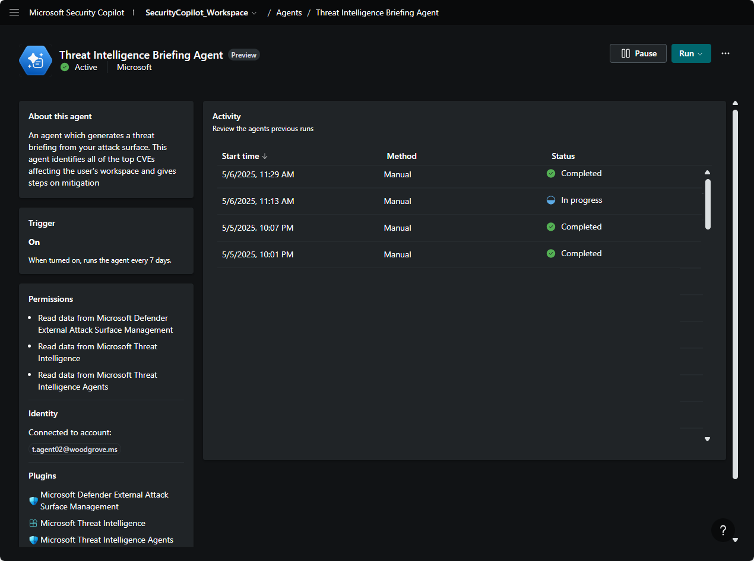The width and height of the screenshot is (754, 561).
Task: Click the Preview badge
Action: tap(244, 55)
